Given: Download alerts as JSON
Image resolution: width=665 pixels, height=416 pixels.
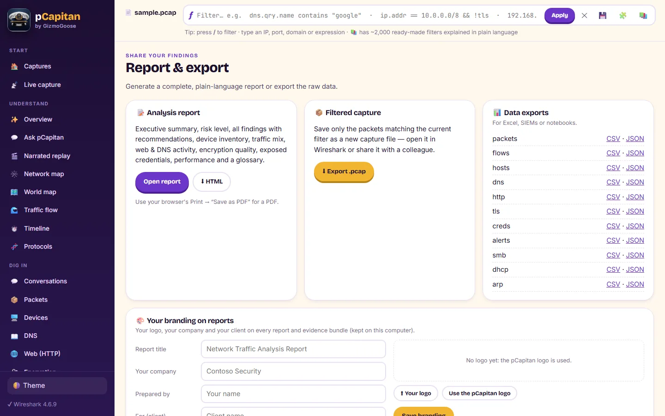Looking at the screenshot, I should (635, 240).
